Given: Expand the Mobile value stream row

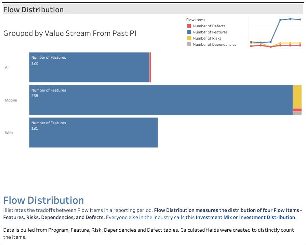Looking at the screenshot, I should pyautogui.click(x=11, y=100).
